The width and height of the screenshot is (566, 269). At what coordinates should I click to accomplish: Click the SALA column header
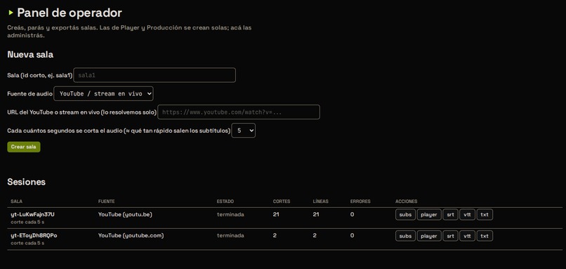coord(17,202)
